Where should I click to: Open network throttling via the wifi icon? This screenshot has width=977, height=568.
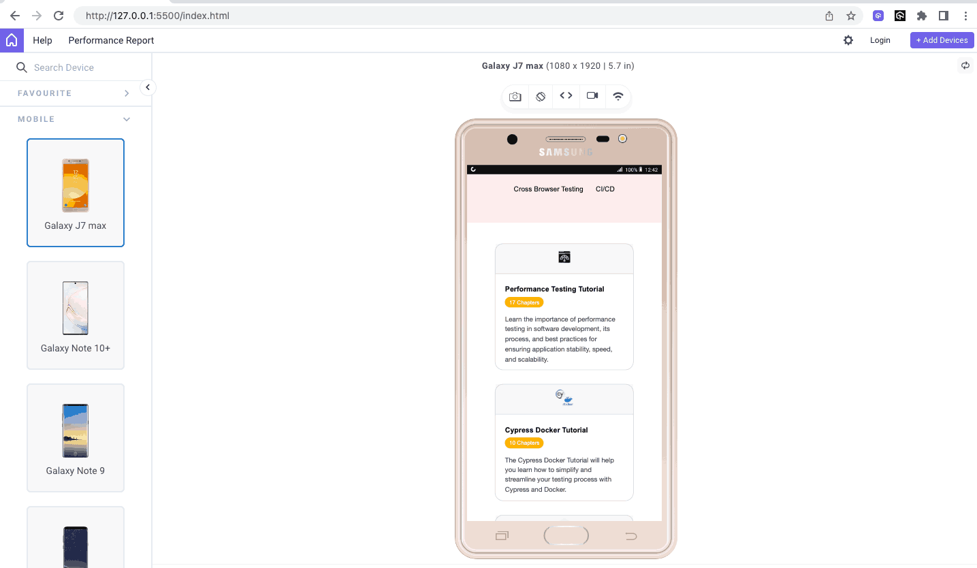[x=618, y=96]
